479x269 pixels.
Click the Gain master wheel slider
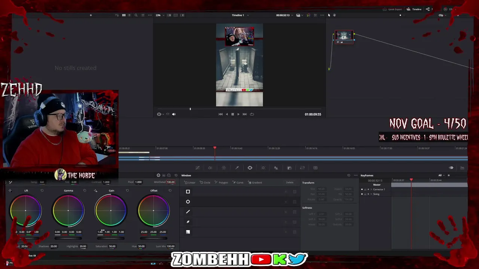(x=111, y=238)
